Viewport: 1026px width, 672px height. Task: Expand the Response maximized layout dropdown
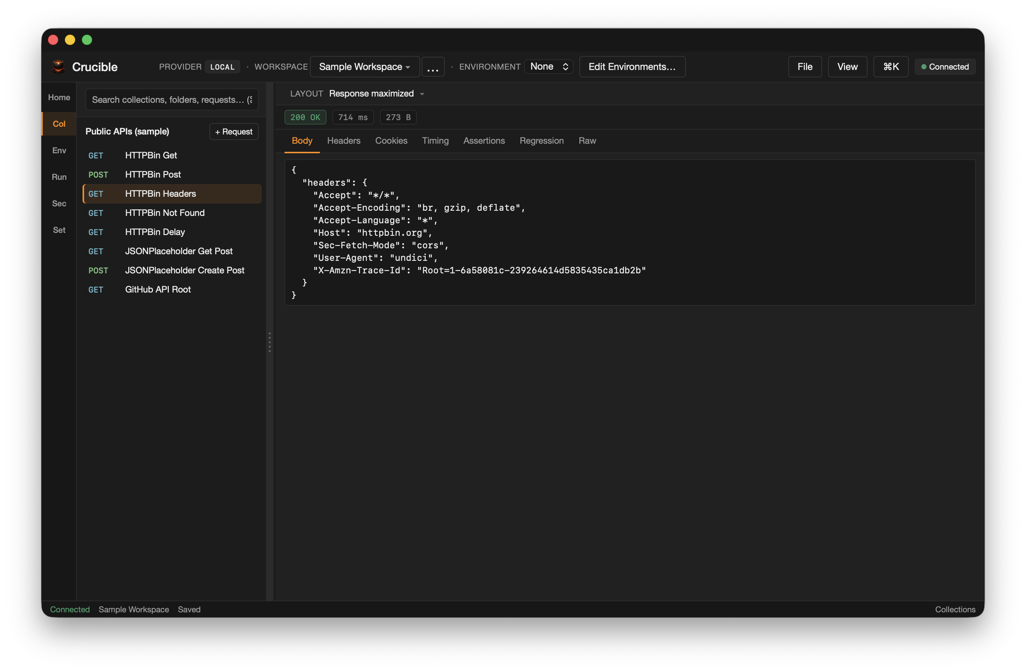point(377,94)
